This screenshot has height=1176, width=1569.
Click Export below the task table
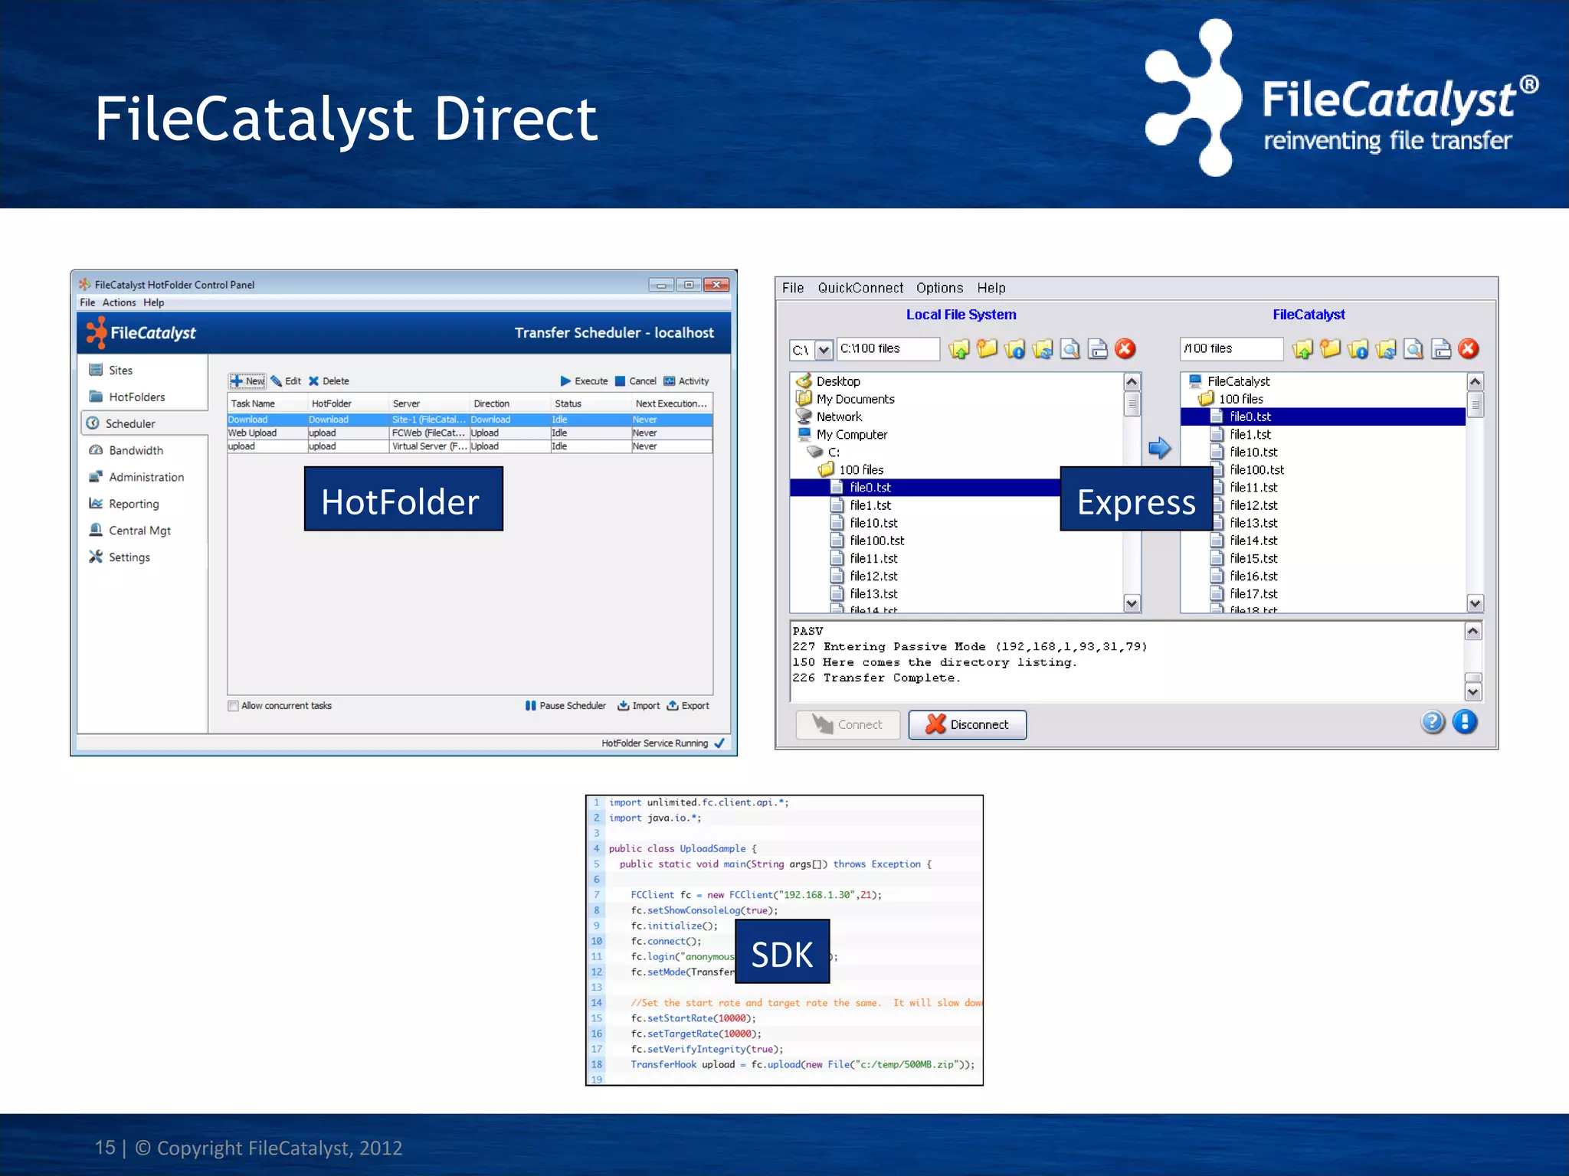pos(688,706)
